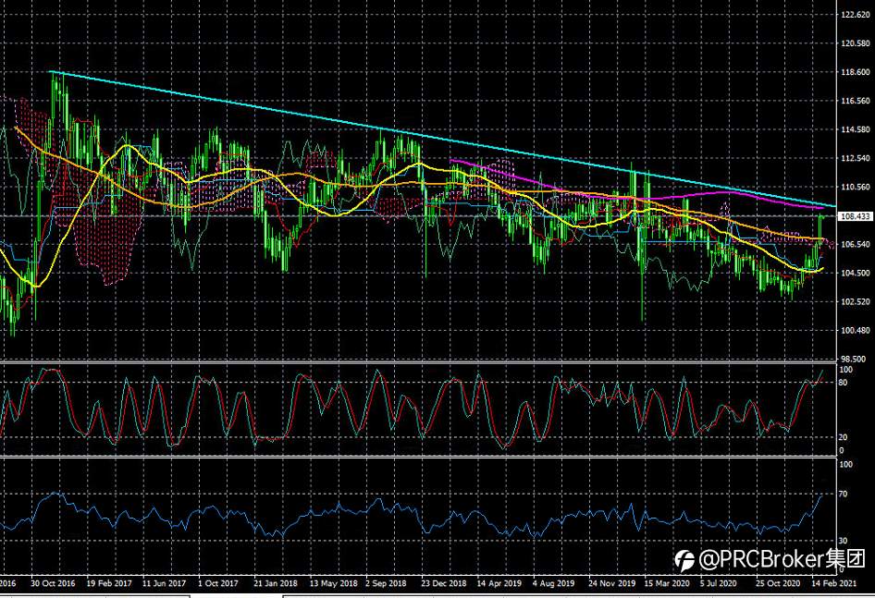
Task: Click the current price label 108.433
Action: [855, 216]
